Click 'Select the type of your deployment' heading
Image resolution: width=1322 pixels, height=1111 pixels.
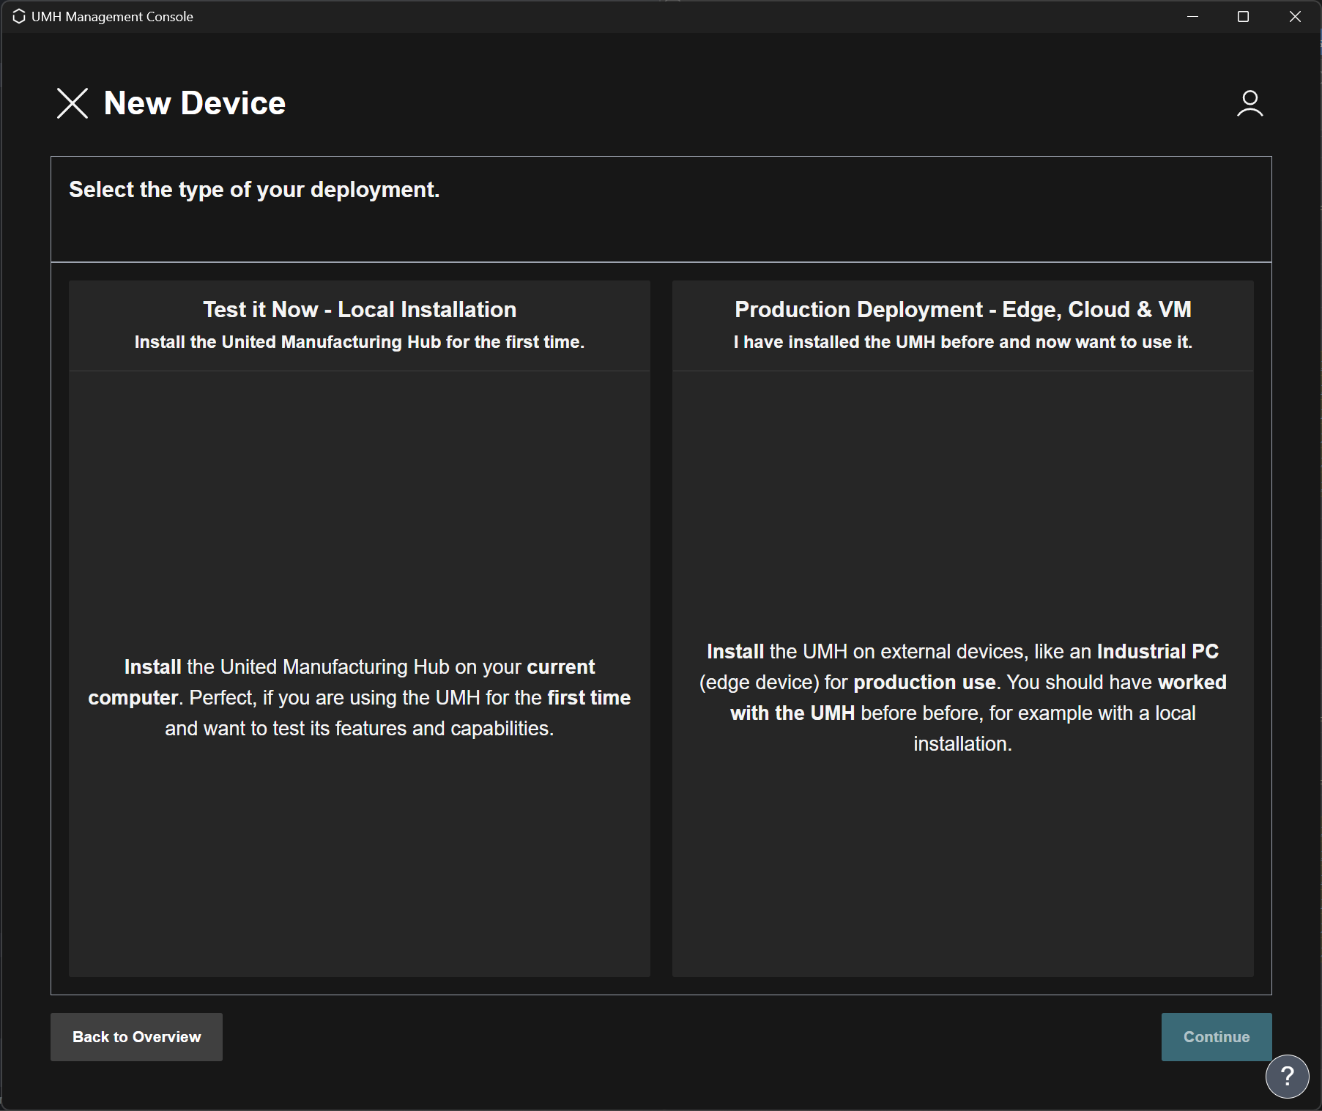click(x=254, y=190)
